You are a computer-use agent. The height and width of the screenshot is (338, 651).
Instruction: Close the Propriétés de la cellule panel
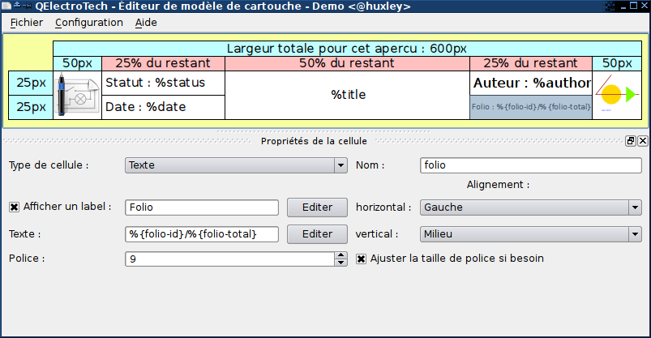(642, 141)
